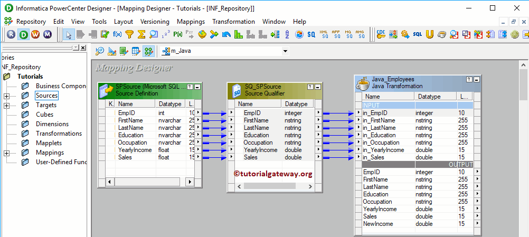Image resolution: width=529 pixels, height=237 pixels.
Task: Add a Filter funnel transformation
Action: click(129, 34)
